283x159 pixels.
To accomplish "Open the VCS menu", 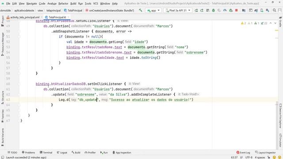I will click(x=96, y=4).
